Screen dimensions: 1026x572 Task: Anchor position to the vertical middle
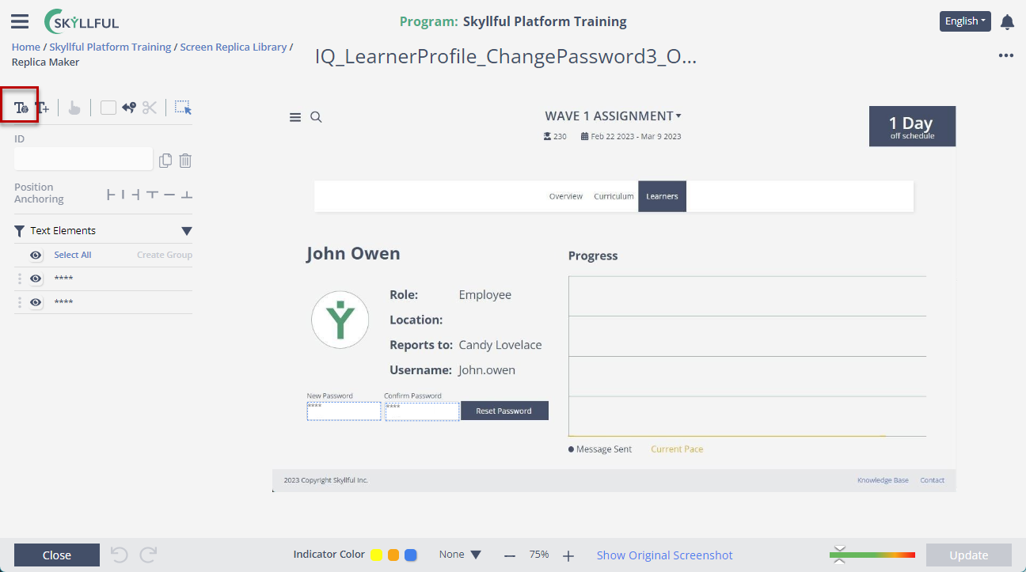[x=169, y=195]
